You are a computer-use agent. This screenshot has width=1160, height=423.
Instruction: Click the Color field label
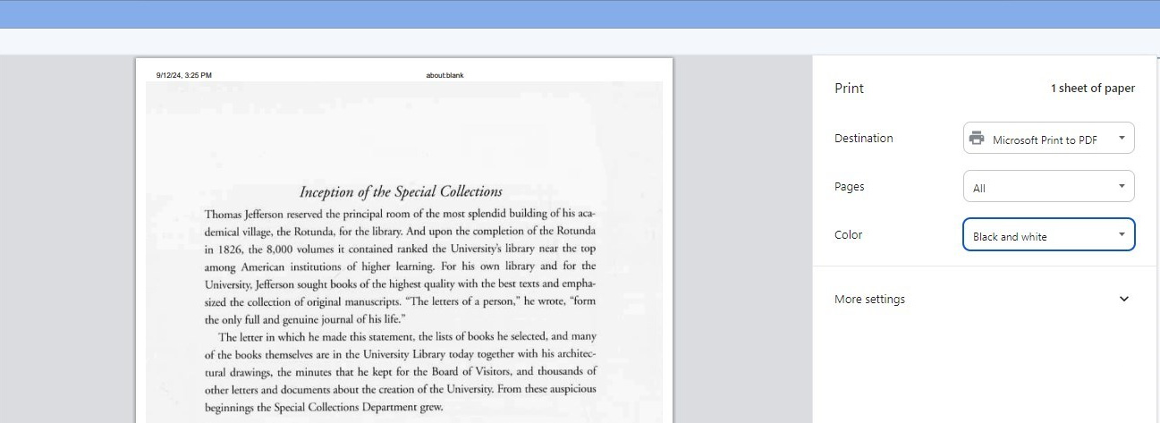point(848,235)
